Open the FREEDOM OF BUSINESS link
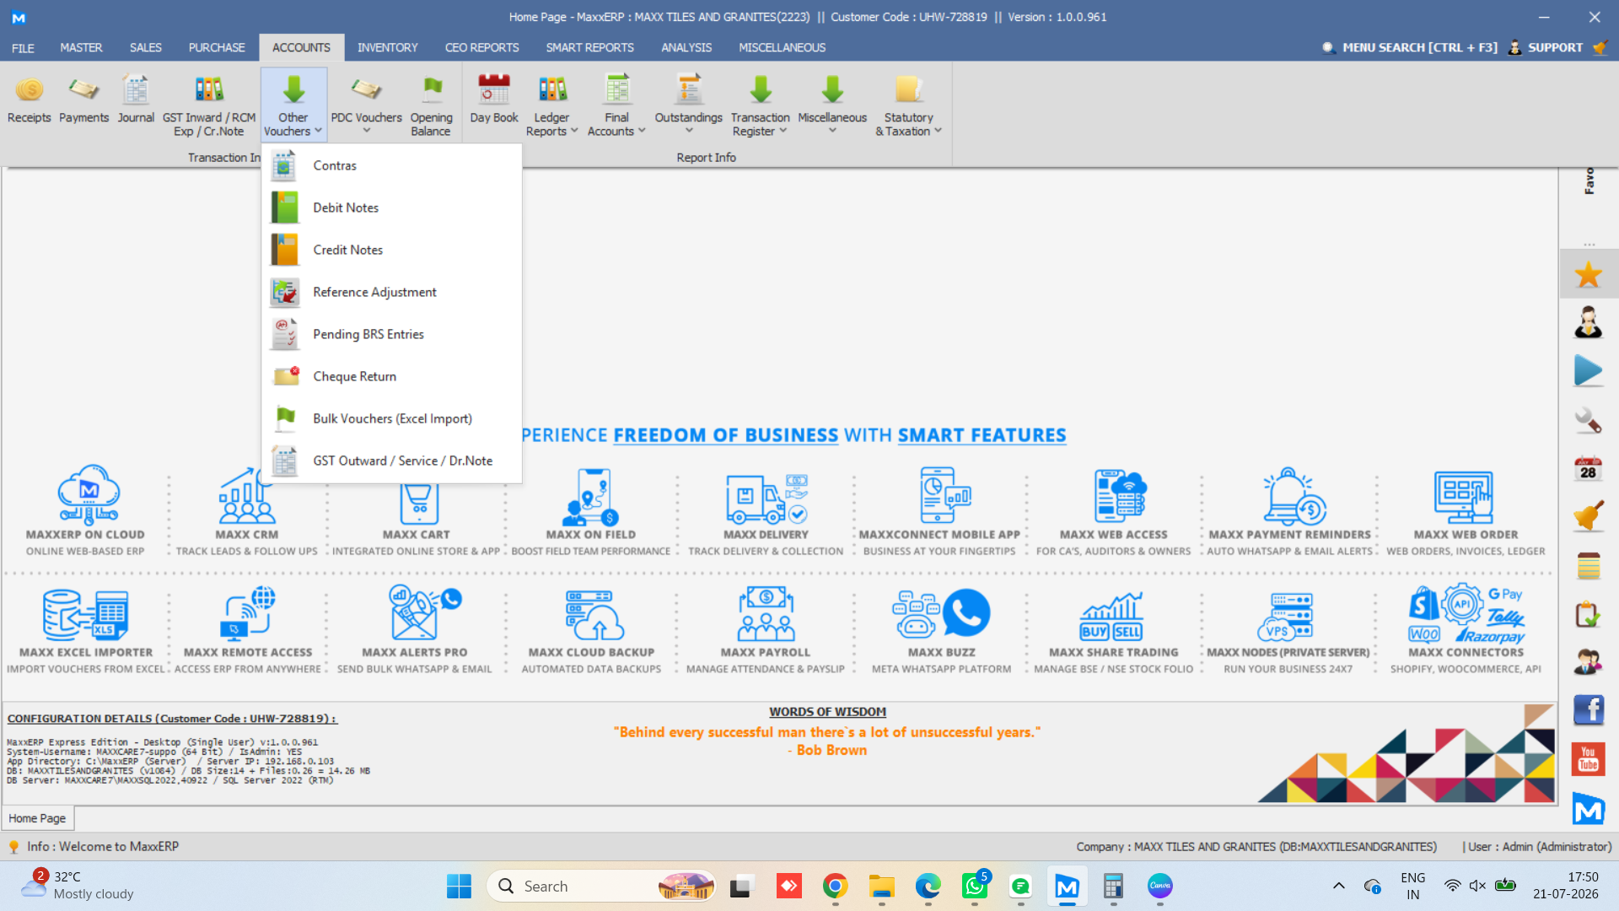The image size is (1619, 911). pyautogui.click(x=725, y=435)
